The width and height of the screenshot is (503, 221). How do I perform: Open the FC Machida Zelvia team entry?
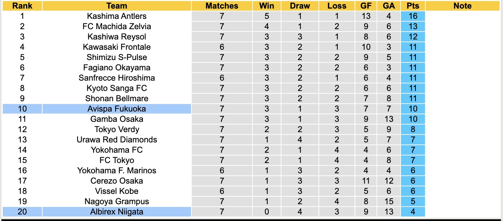[117, 26]
